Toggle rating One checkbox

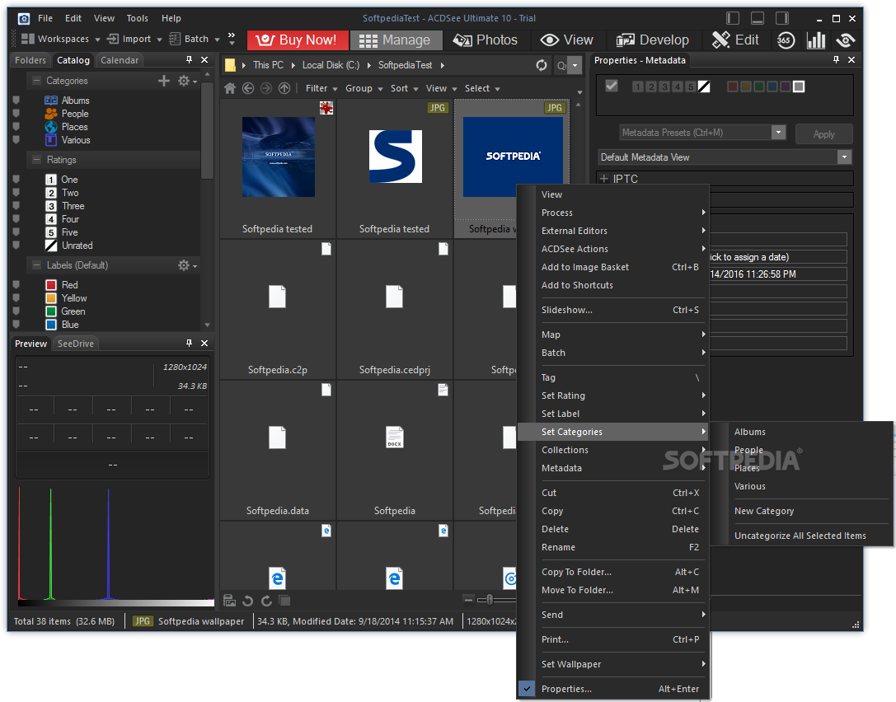tap(51, 180)
